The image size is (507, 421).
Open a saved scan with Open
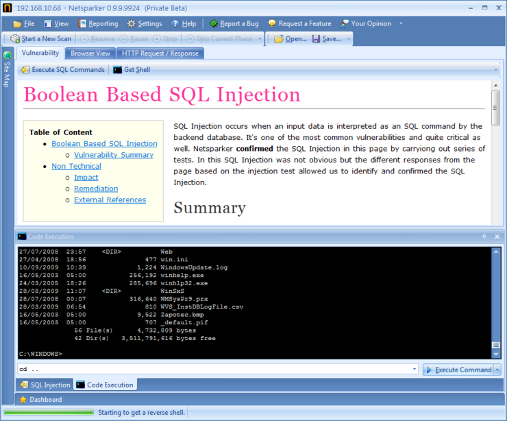point(278,39)
